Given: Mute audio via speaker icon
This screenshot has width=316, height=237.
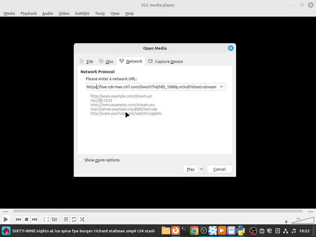Looking at the screenshot, I should (287, 222).
